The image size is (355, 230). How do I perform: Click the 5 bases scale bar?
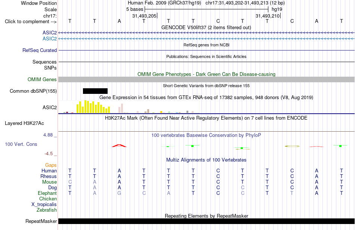207,9
